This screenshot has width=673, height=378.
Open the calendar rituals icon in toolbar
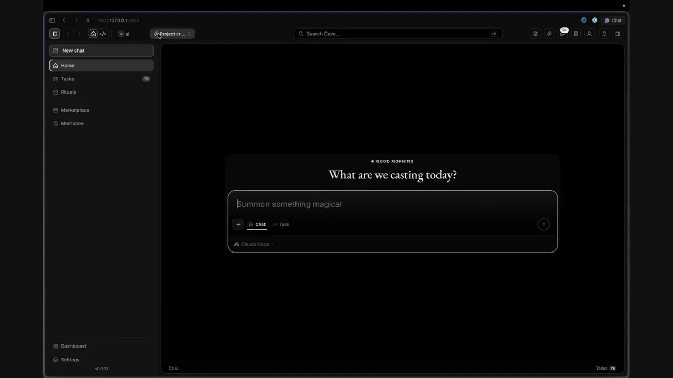tap(576, 34)
